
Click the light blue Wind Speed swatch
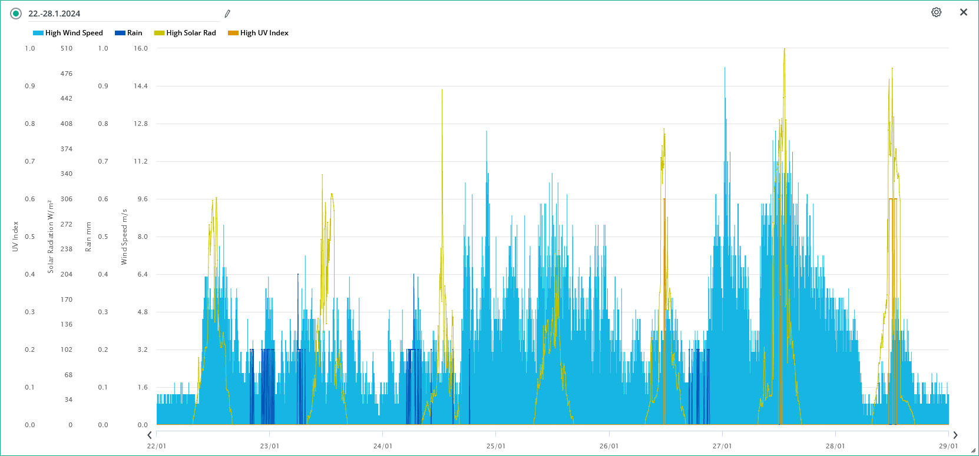point(38,33)
